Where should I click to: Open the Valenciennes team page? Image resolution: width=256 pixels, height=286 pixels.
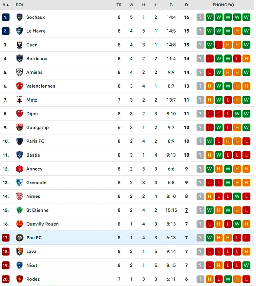pos(41,86)
